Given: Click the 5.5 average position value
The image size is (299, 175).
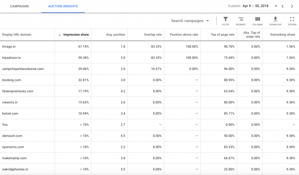Looking at the screenshot, I should [x=123, y=169].
